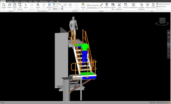
Task: Select the Pan hand tool in navigation bar
Action: point(169,37)
